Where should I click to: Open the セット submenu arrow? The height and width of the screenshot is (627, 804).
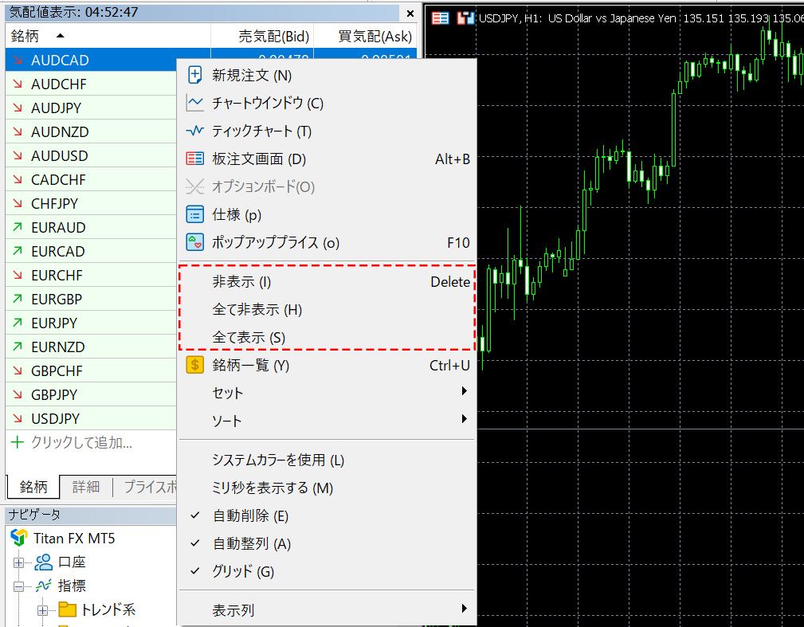(465, 392)
